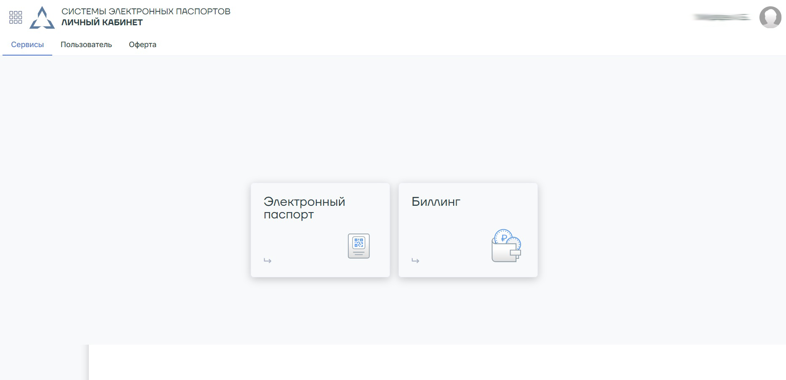
Task: Click the blurred username near avatar
Action: point(722,17)
